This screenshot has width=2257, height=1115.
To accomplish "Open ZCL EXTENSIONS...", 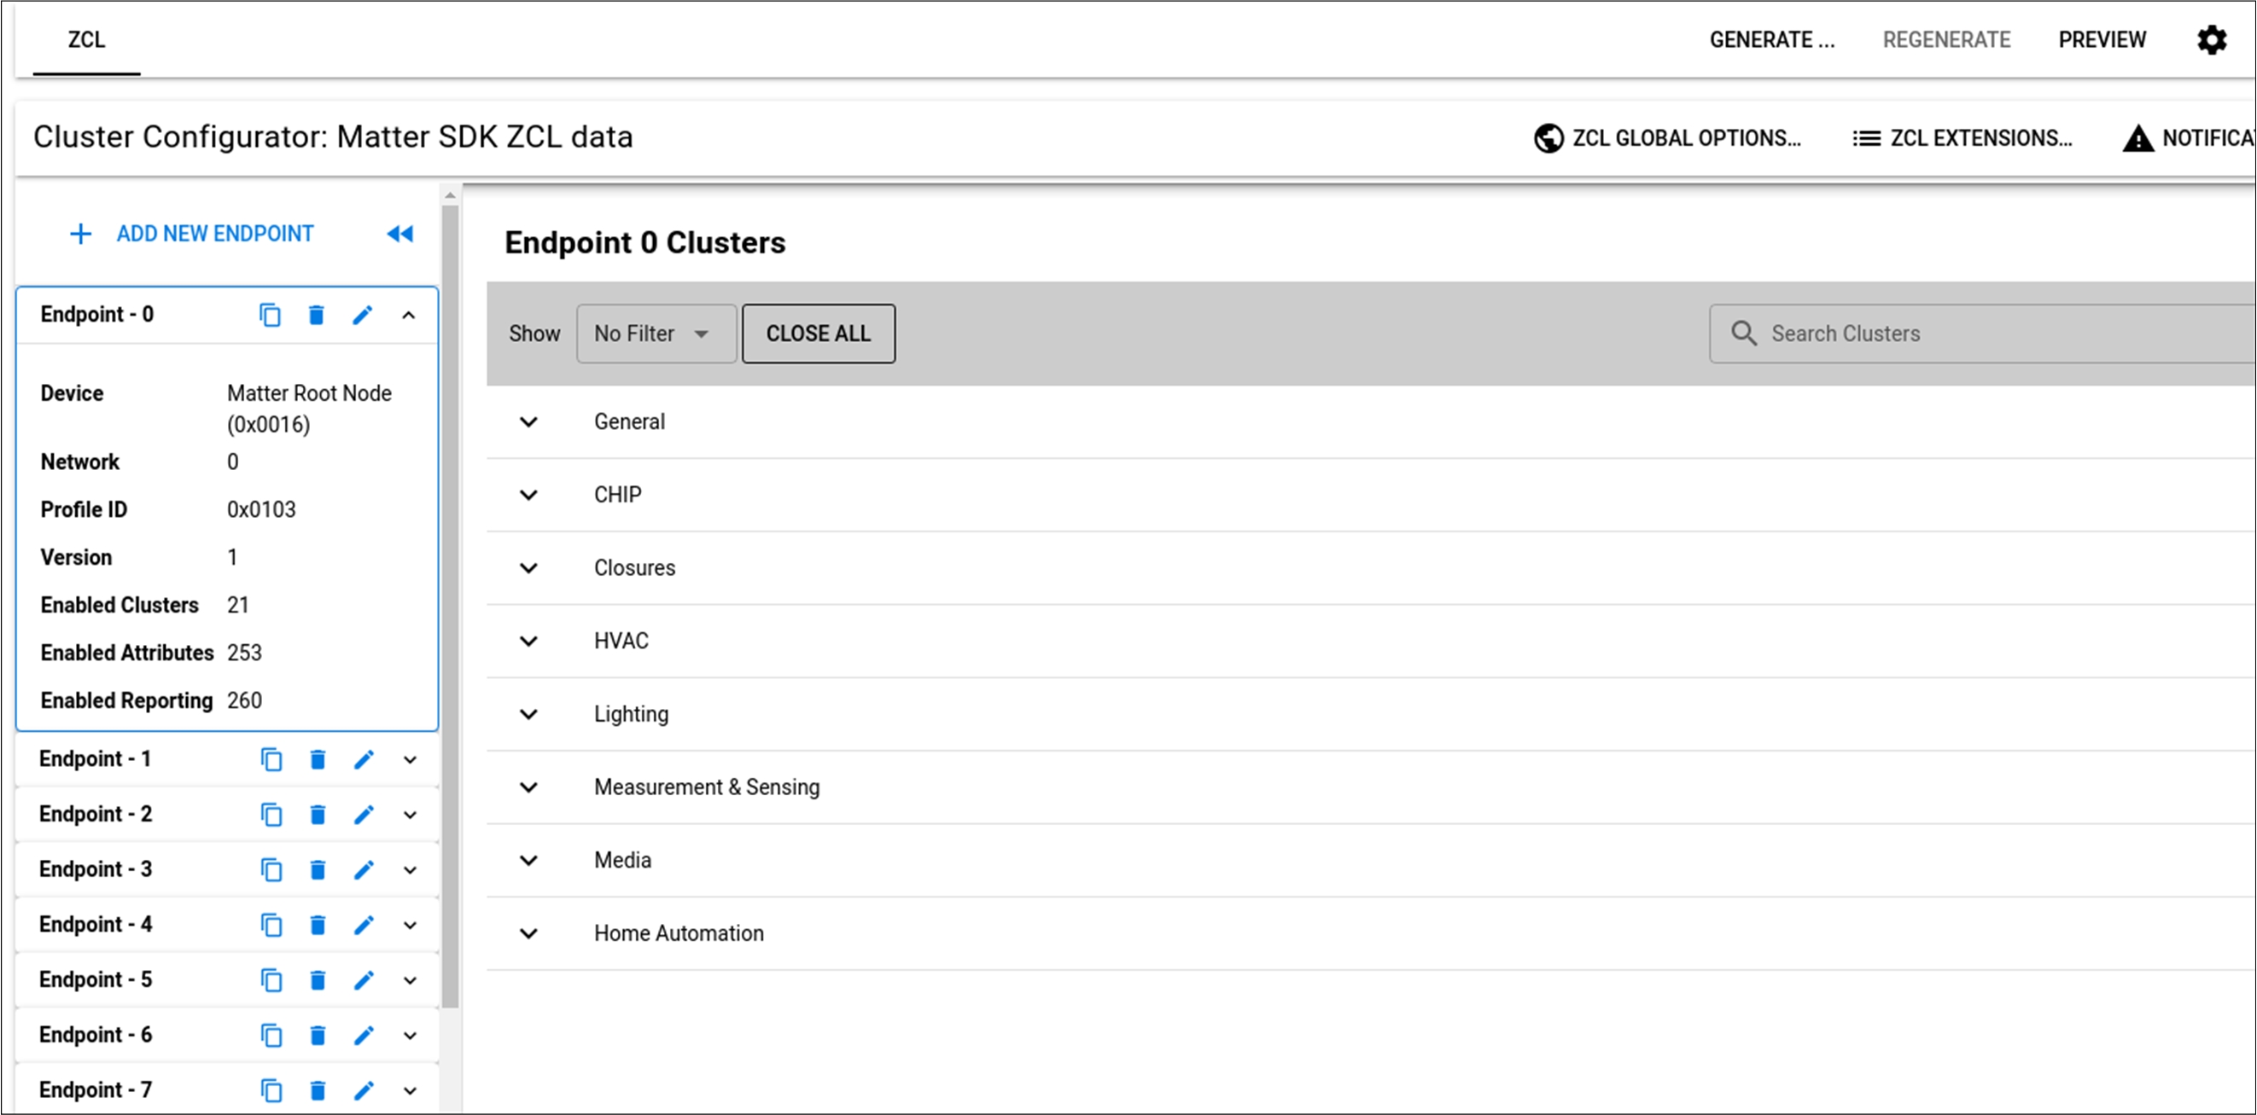I will click(1962, 138).
